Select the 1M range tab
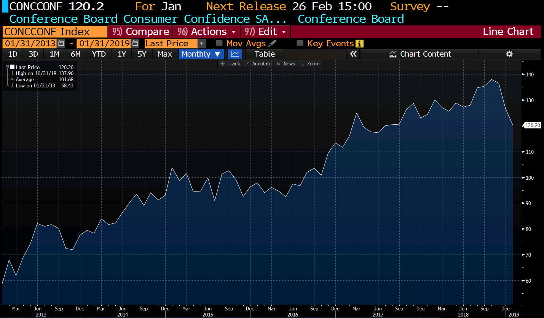The image size is (544, 318). (x=54, y=54)
